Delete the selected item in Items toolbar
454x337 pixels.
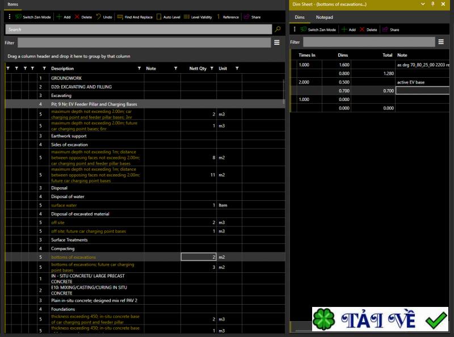[83, 17]
